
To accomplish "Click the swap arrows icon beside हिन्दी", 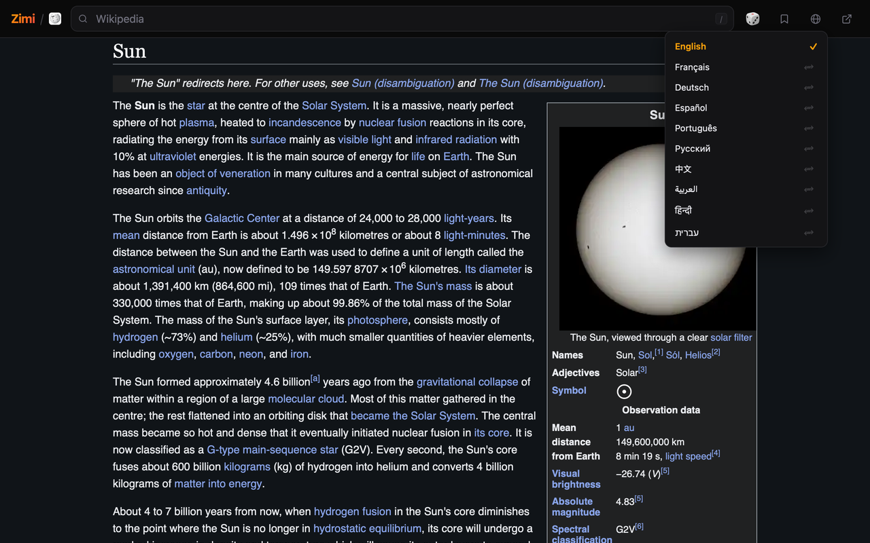I will (809, 211).
